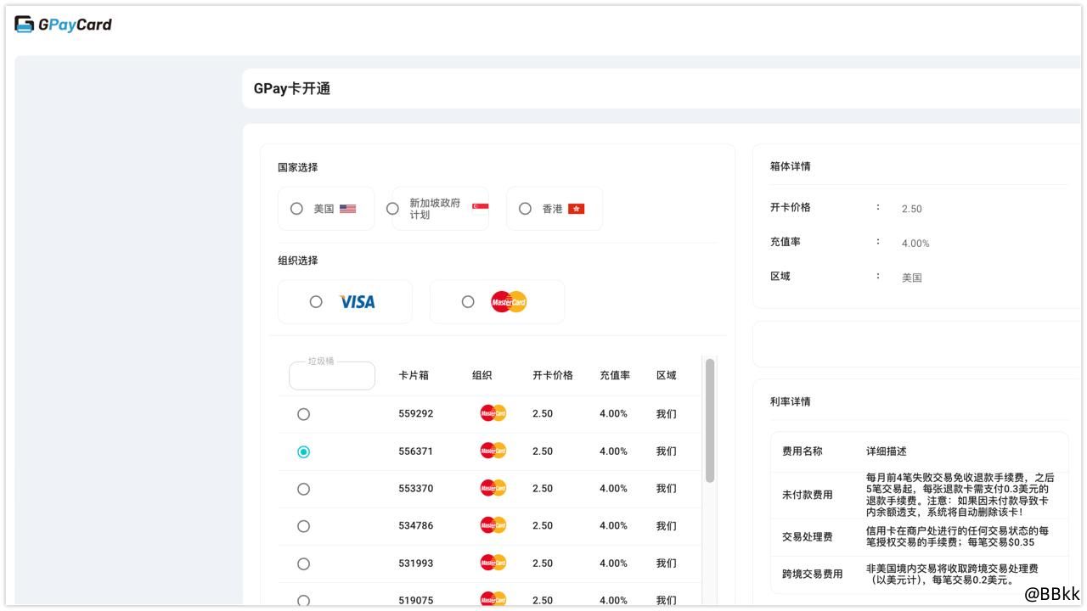Viewport: 1087px width, 611px height.
Task: Click MasterCard icon in row 534786
Action: pos(493,525)
